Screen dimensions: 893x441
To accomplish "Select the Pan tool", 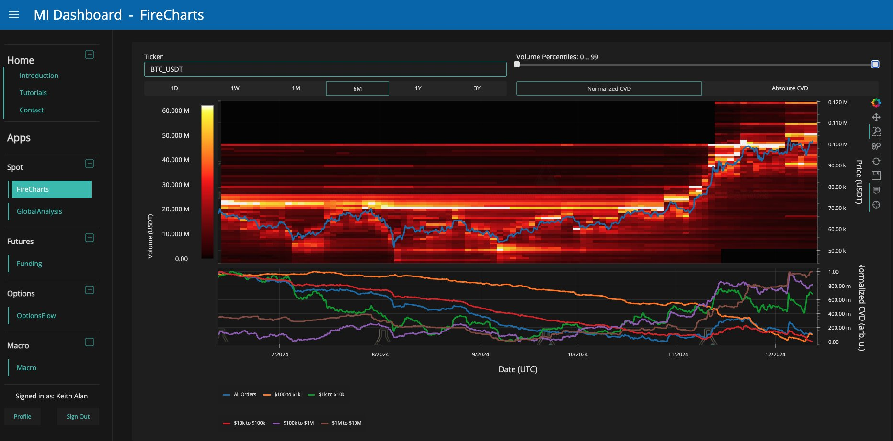I will [876, 117].
